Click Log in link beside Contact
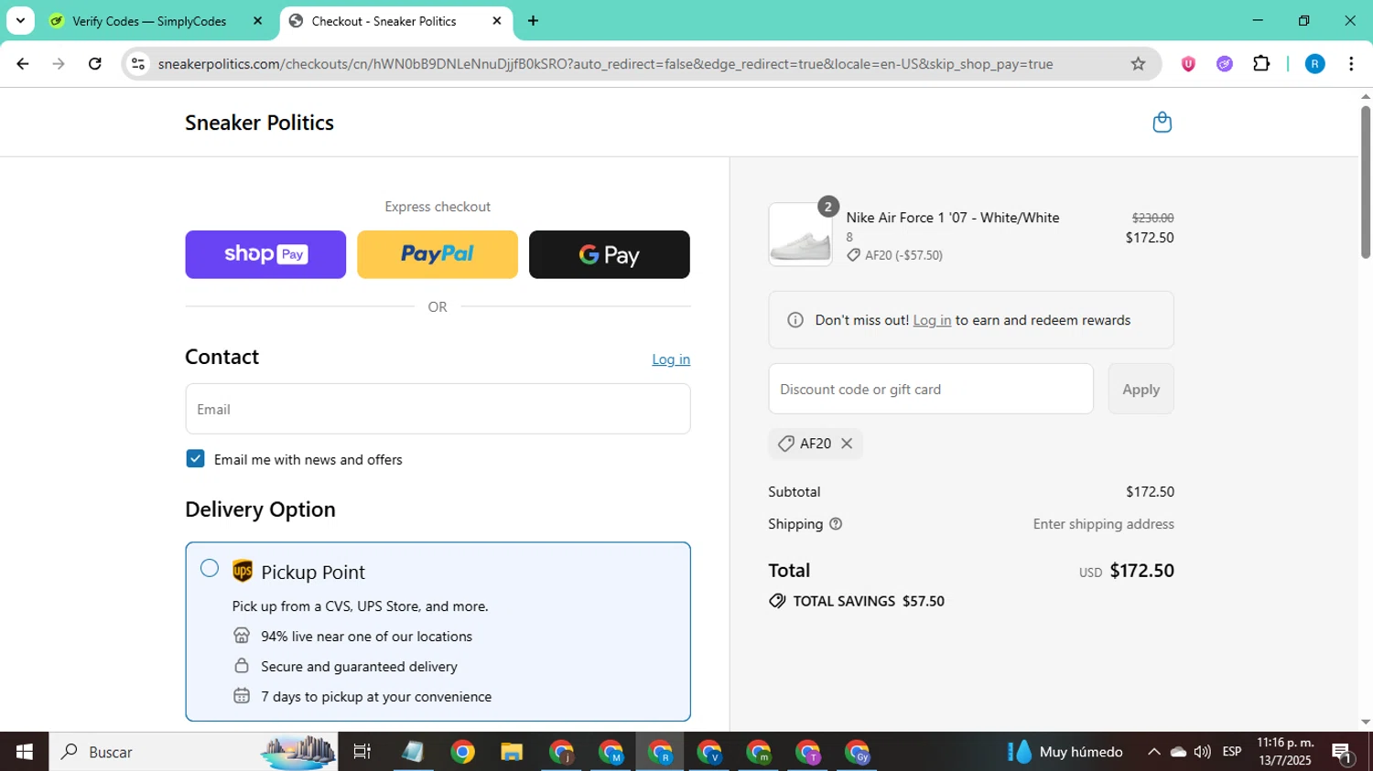The image size is (1373, 771). pos(671,359)
